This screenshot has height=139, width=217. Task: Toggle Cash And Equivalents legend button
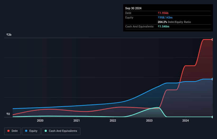61,131
